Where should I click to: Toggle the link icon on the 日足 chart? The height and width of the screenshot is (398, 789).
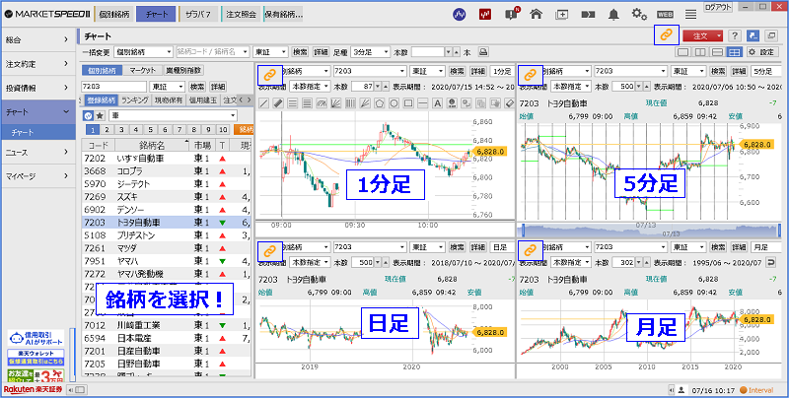[269, 250]
